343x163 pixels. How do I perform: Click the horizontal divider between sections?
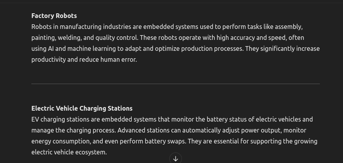176,84
